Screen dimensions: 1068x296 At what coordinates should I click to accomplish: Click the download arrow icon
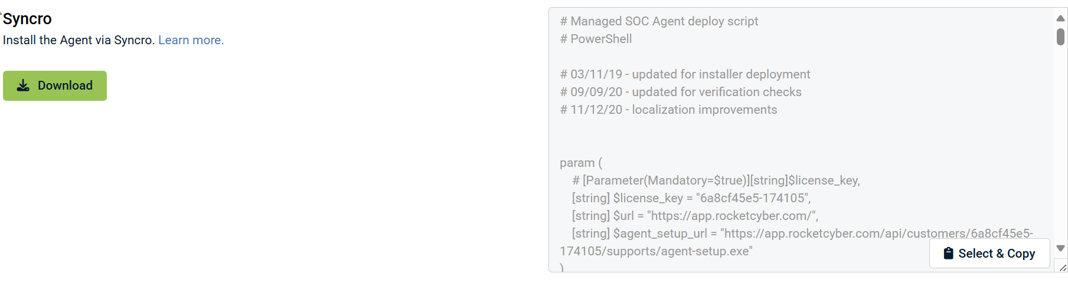coord(23,85)
